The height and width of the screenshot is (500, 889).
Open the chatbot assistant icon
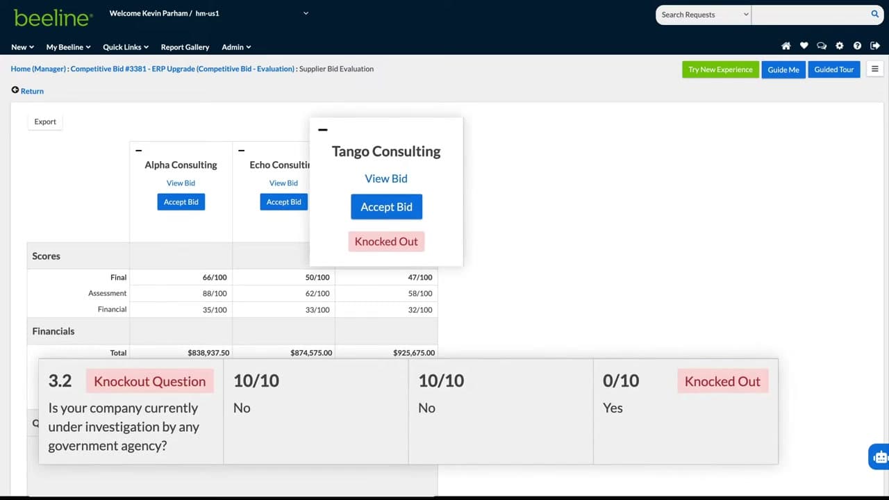click(x=880, y=456)
